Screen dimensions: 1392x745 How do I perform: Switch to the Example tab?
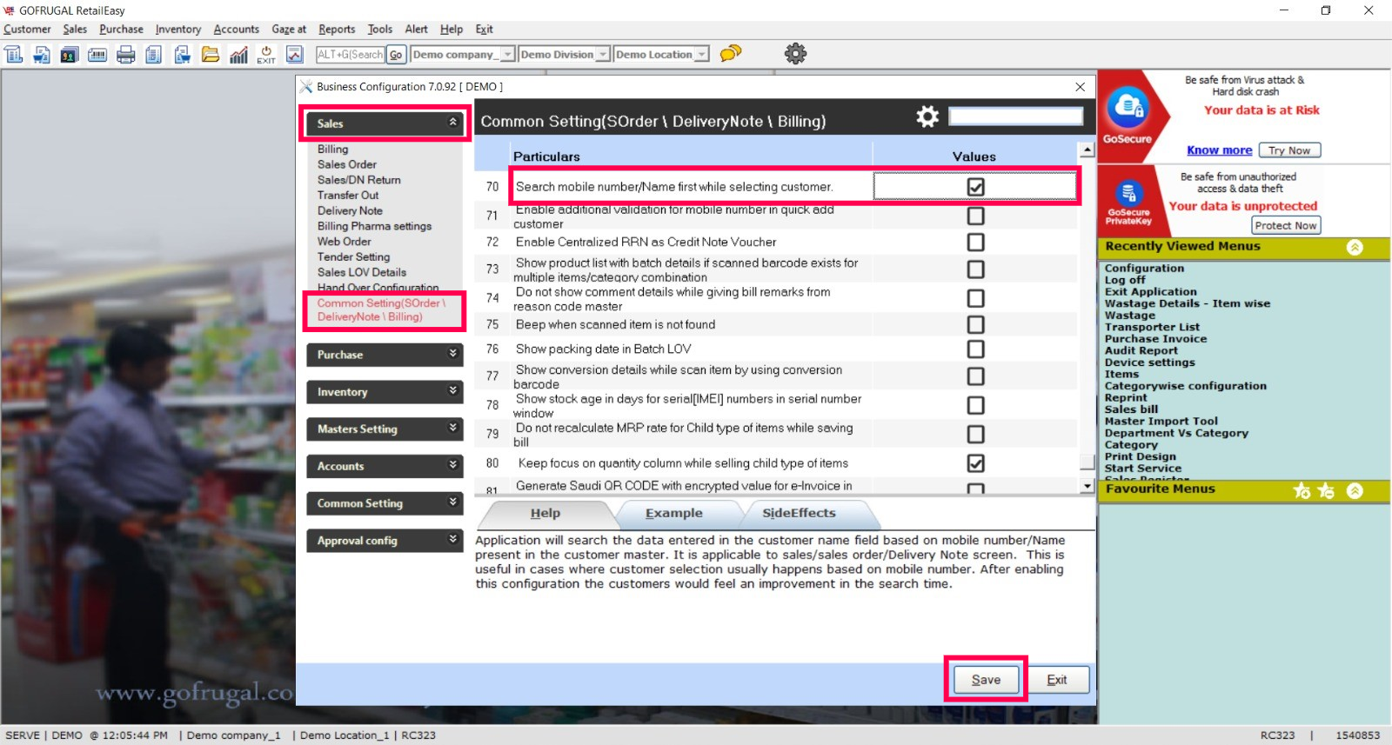click(673, 514)
